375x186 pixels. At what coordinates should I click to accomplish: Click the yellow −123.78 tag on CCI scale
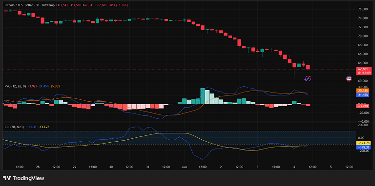coord(364,143)
